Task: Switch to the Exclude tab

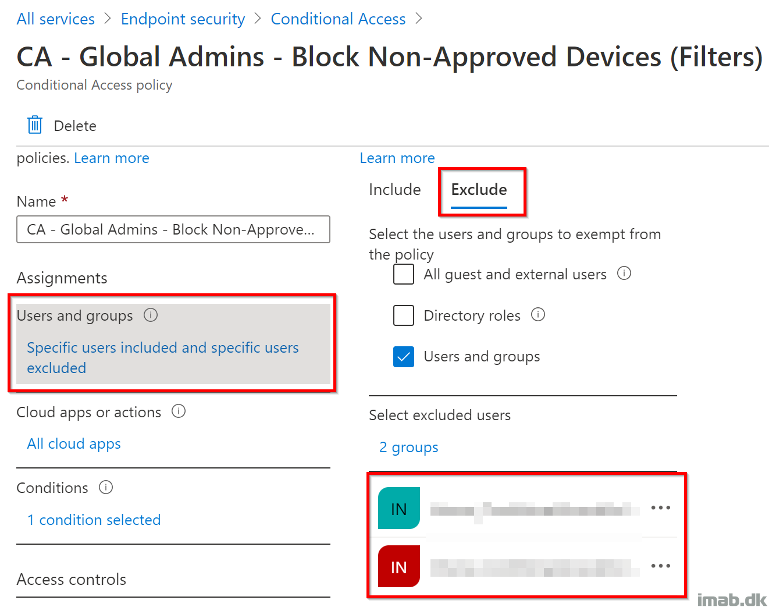Action: click(479, 190)
